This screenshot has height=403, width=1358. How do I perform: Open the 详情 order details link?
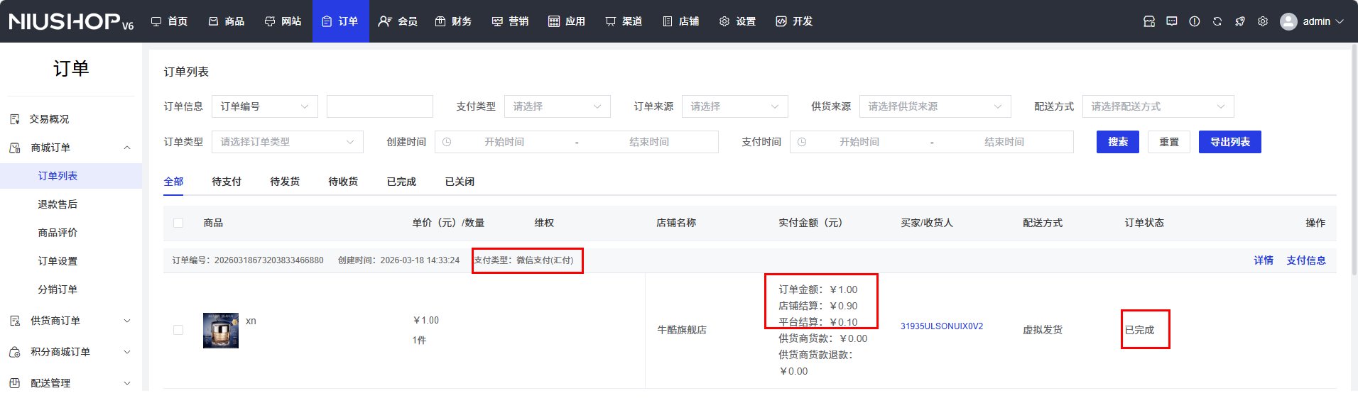(1264, 260)
